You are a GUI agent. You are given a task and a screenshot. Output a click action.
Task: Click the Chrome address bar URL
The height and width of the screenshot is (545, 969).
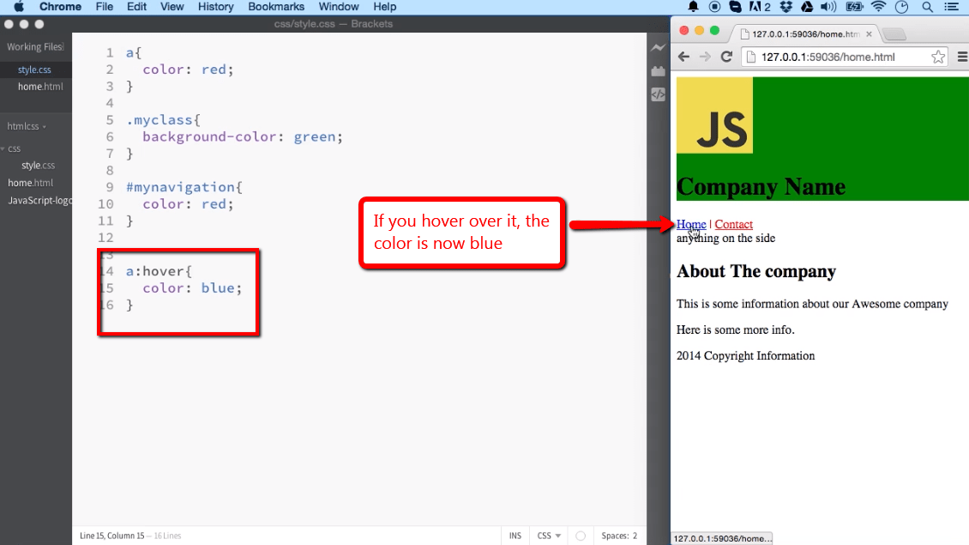828,57
